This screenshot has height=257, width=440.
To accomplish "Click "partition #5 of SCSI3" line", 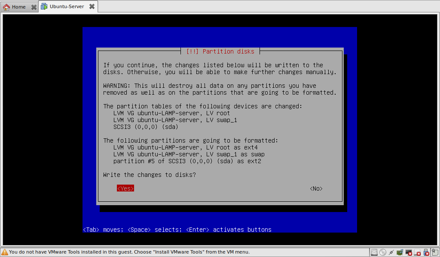I will point(187,161).
